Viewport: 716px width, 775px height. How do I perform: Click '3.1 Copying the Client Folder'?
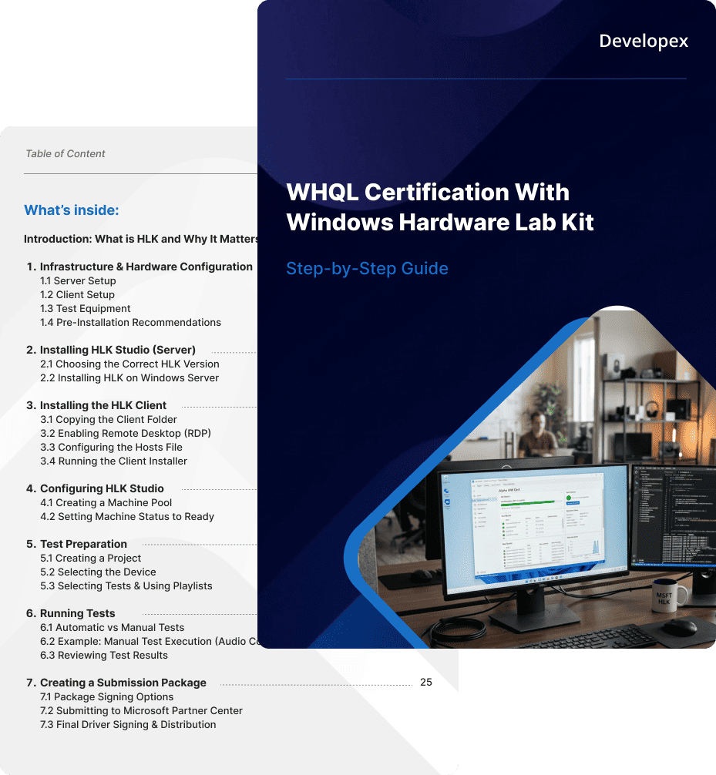coord(109,419)
